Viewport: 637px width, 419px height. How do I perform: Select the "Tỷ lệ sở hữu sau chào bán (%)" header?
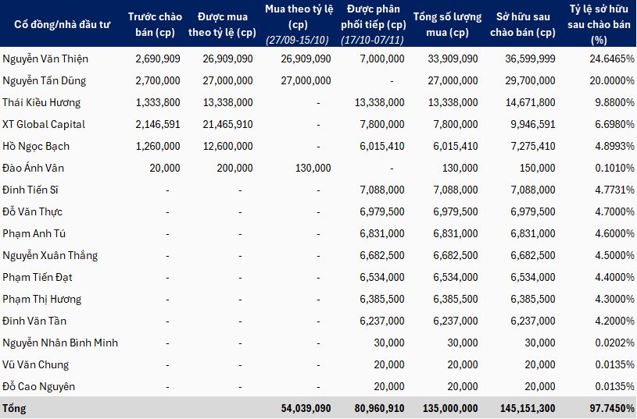pos(599,24)
